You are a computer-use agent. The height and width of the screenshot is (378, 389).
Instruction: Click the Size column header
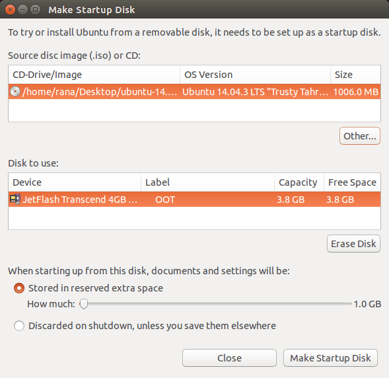pyautogui.click(x=355, y=75)
